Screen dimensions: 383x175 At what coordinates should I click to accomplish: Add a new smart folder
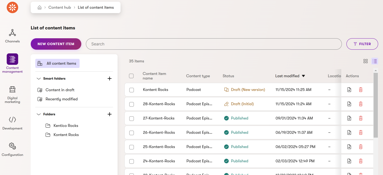(109, 79)
